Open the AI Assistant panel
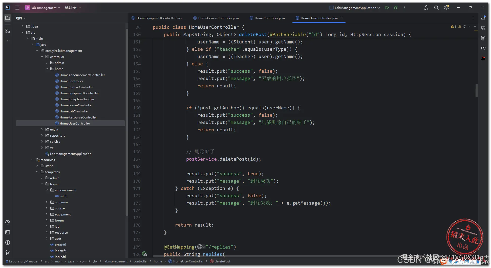Viewport: 491px width, 268px height. click(483, 28)
